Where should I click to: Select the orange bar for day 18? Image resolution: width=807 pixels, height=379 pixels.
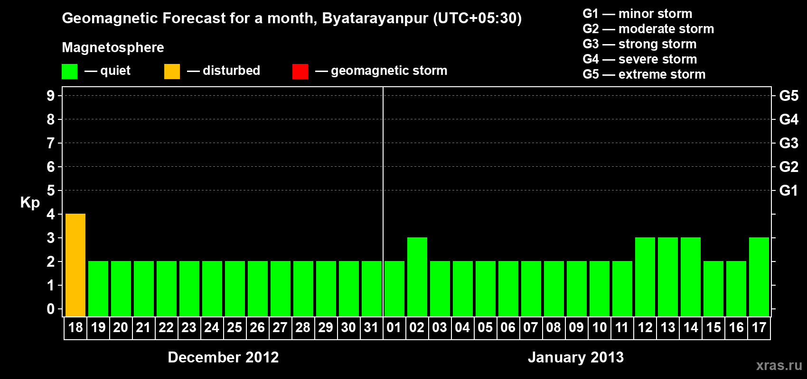(75, 265)
